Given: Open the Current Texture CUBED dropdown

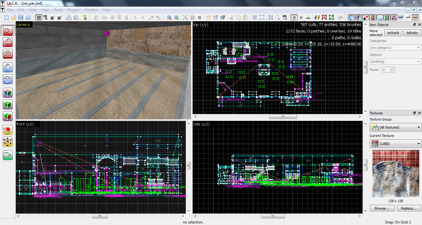Looking at the screenshot, I should [x=395, y=144].
